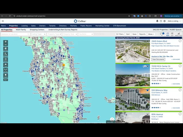Screen dimensions: 183x137
Task: Open the Leasing menu
Action: point(24,26)
